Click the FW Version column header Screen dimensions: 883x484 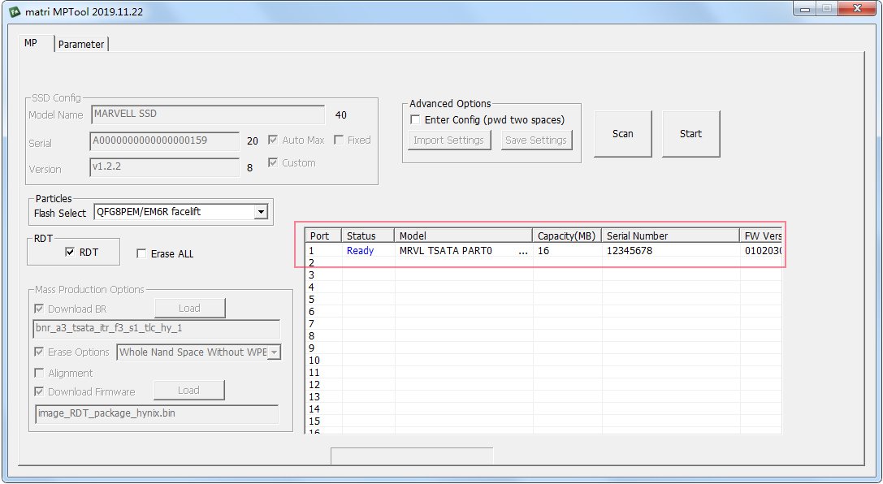tap(761, 236)
